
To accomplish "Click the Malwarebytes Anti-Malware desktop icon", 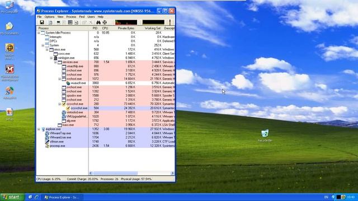I will [10, 73].
